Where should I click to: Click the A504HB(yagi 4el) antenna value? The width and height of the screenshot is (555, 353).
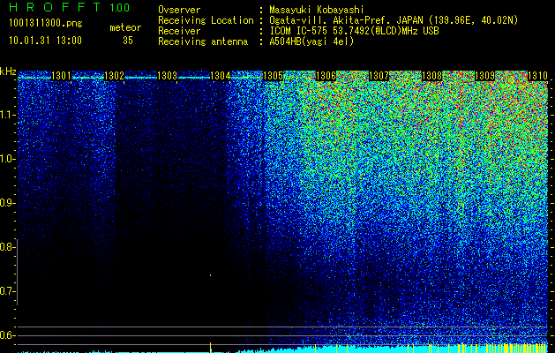[x=311, y=41]
